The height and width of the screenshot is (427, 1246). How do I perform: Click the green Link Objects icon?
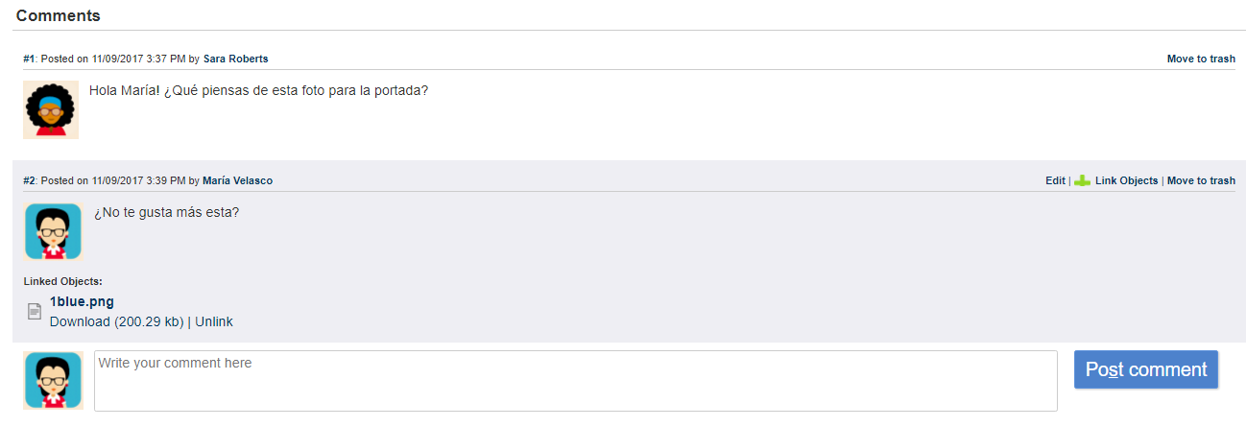tap(1082, 180)
